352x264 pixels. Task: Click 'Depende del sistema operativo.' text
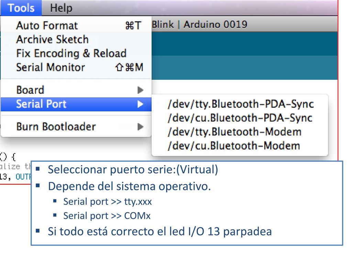[130, 186]
